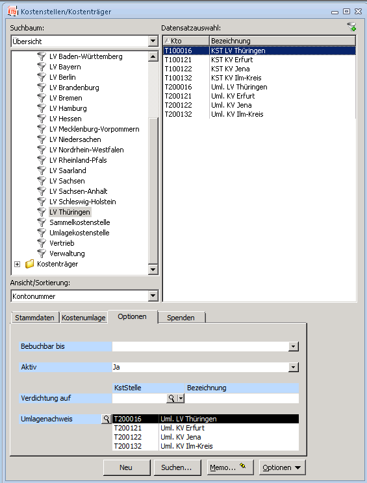Screen dimensions: 367x483
Task: Click funnel icon beside LV Berlin
Action: 42,77
